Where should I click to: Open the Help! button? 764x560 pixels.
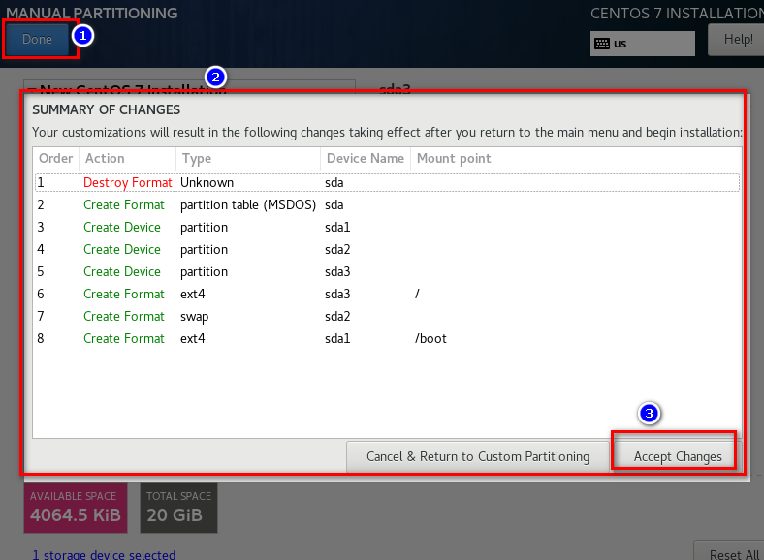pyautogui.click(x=737, y=40)
